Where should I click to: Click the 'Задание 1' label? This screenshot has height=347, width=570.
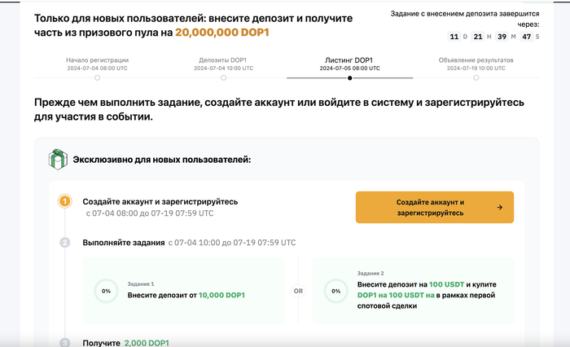pos(141,284)
